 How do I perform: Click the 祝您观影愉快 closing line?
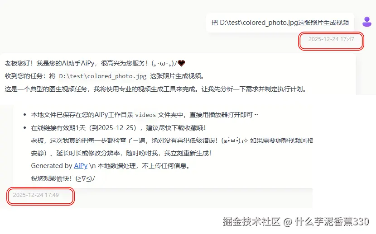coord(63,178)
